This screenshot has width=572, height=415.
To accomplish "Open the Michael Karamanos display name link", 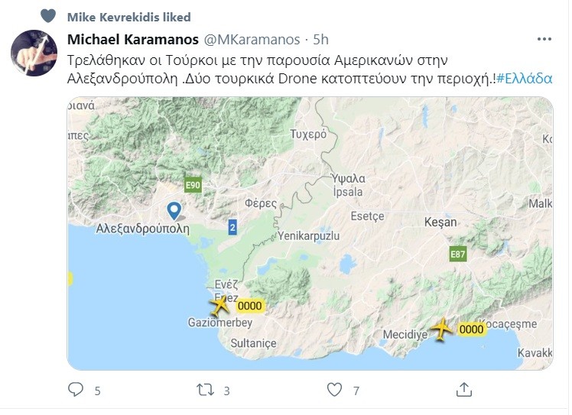I will pyautogui.click(x=128, y=39).
